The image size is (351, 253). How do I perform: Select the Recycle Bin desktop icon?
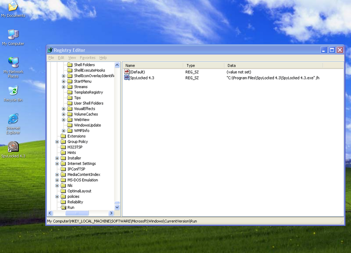pos(13,93)
